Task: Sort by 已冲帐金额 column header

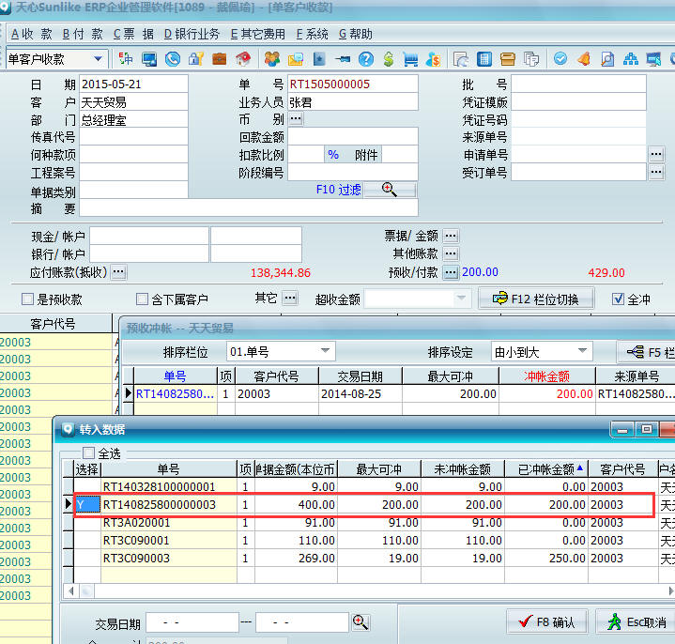Action: point(546,468)
